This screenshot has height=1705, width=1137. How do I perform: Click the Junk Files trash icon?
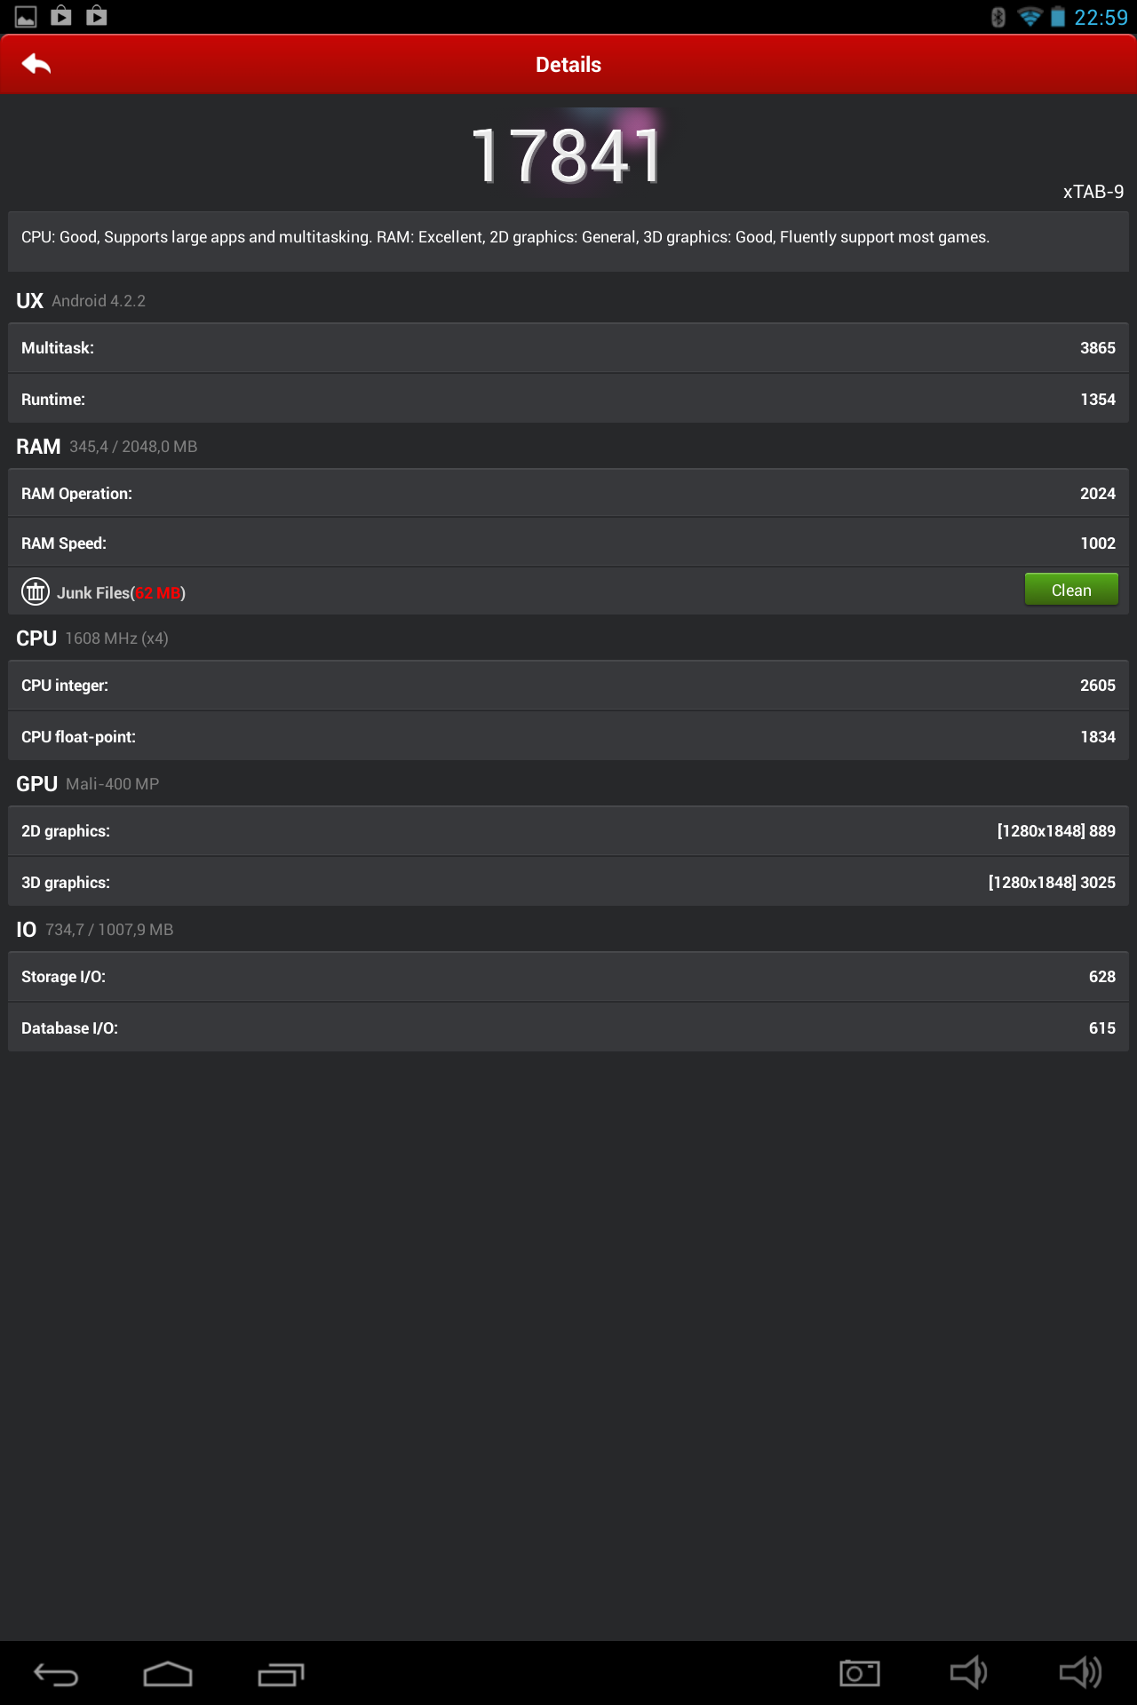(36, 591)
